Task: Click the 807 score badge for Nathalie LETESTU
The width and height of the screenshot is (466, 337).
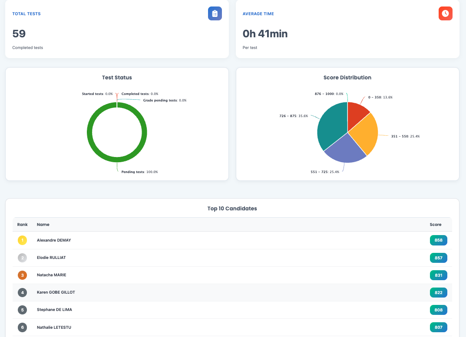Action: (x=438, y=327)
